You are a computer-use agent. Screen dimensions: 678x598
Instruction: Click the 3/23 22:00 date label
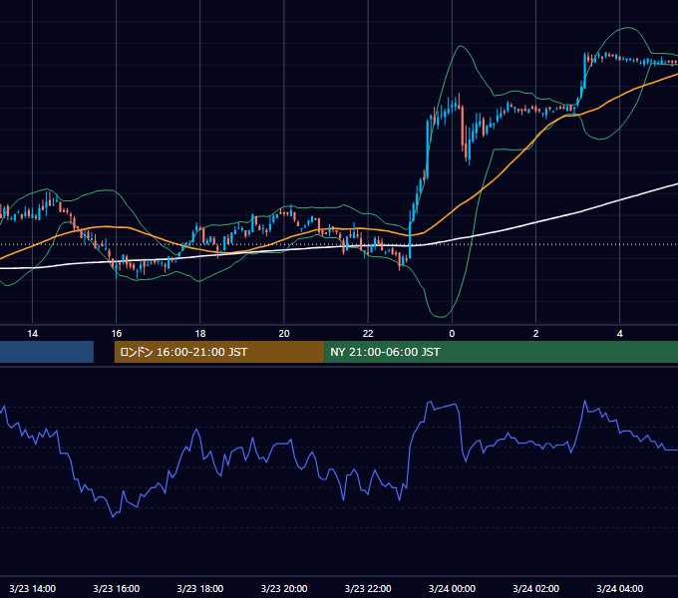click(368, 588)
